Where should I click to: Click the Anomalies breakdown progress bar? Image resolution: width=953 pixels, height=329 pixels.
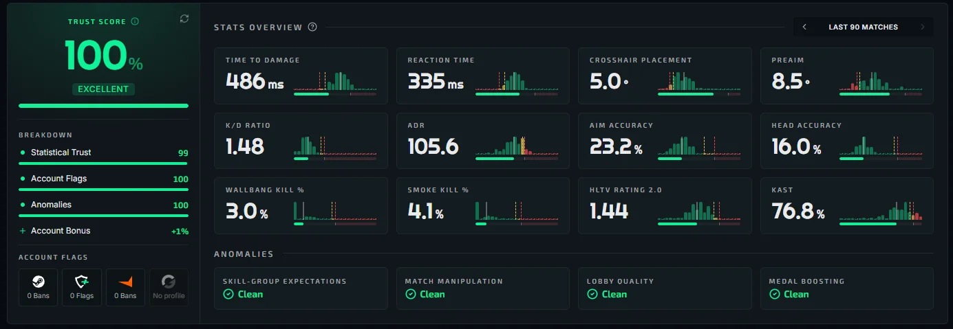103,216
